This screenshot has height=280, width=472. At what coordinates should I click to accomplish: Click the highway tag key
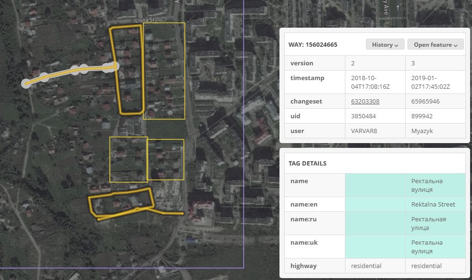[x=303, y=266]
